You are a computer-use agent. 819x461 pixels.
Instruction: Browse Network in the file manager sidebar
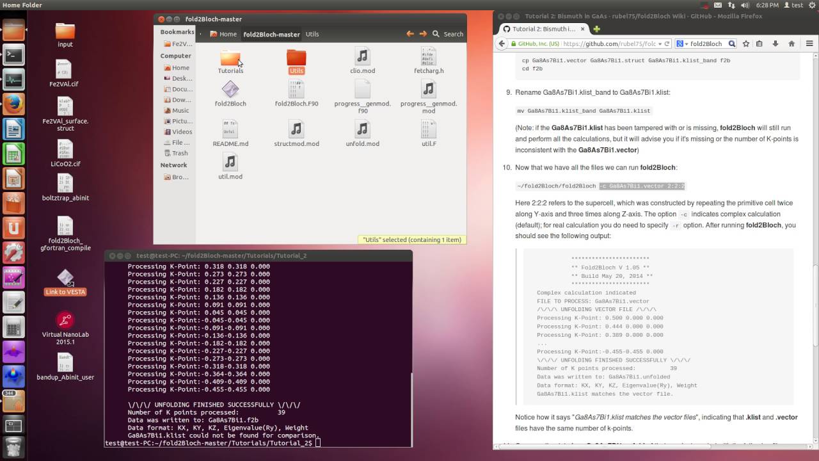(177, 177)
